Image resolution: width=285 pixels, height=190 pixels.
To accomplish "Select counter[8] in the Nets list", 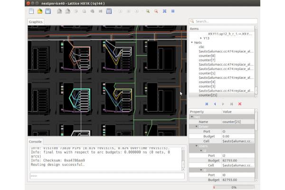I will pyautogui.click(x=207, y=56).
